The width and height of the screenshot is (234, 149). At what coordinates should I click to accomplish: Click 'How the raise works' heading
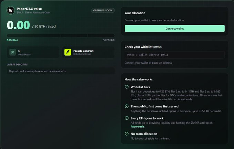(x=139, y=79)
